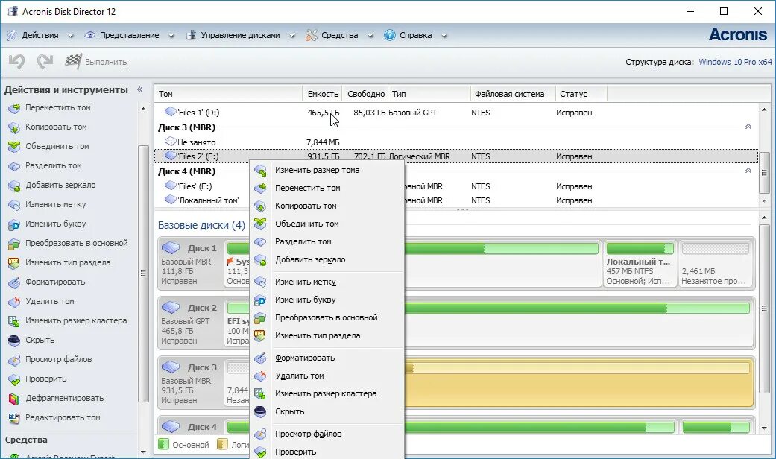Select the Не занято row under Disk 3
The image size is (776, 459).
[x=455, y=142]
